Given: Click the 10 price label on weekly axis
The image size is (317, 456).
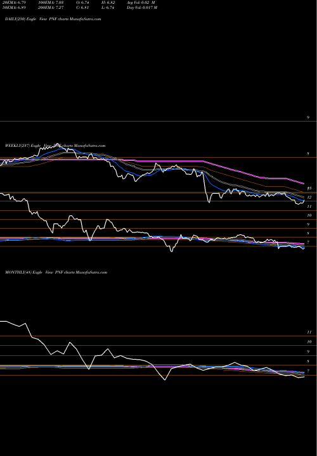Looking at the screenshot, I should 309,215.
